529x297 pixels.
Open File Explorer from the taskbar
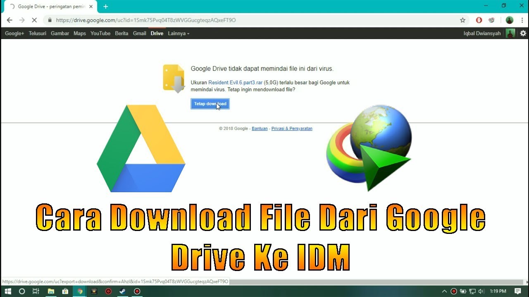point(51,291)
